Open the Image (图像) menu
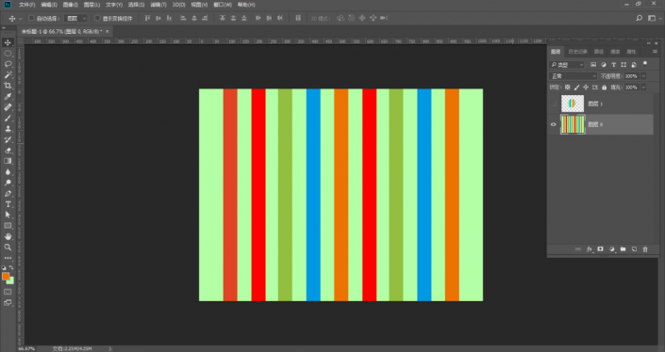Screen dimensions: 665x352 pyautogui.click(x=71, y=5)
